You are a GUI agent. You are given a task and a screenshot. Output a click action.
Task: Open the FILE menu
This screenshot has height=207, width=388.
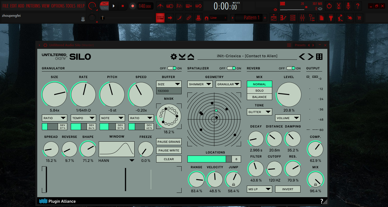[x=5, y=6]
